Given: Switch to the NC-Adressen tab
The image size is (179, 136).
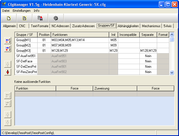Looking at the screenshot, I should [x=60, y=26].
